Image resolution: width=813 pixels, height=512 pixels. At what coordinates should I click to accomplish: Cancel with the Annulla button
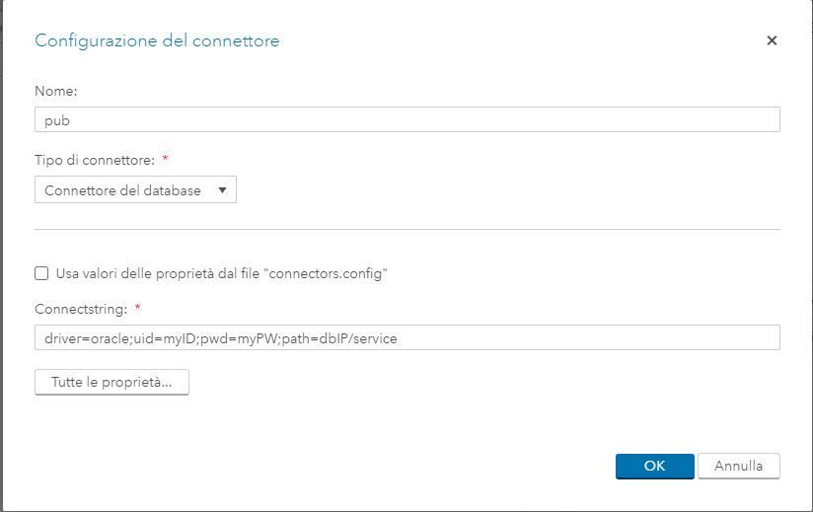coord(738,466)
